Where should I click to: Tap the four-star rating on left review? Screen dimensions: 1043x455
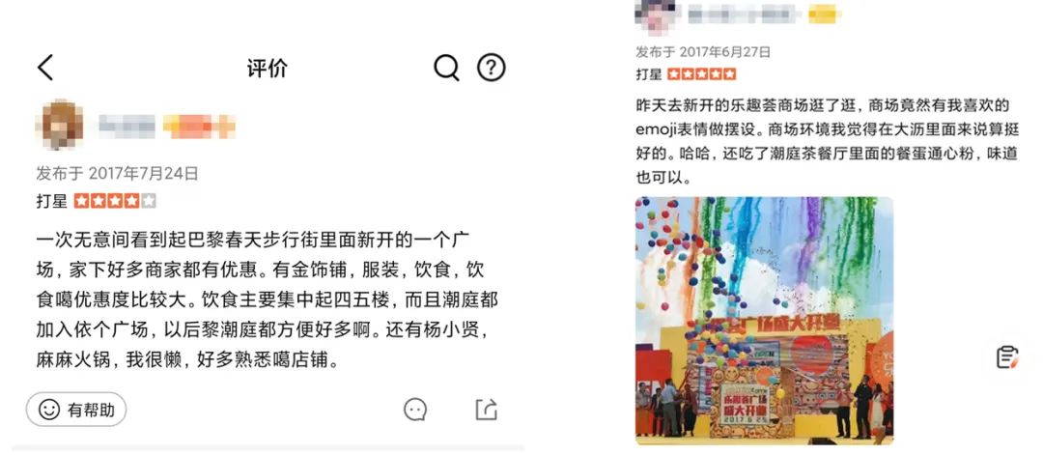(114, 201)
